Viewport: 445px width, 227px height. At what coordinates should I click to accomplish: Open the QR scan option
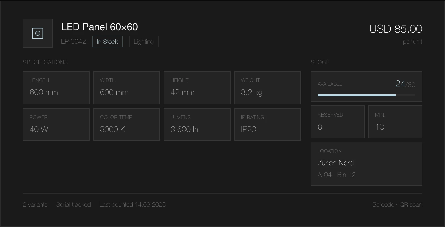411,204
